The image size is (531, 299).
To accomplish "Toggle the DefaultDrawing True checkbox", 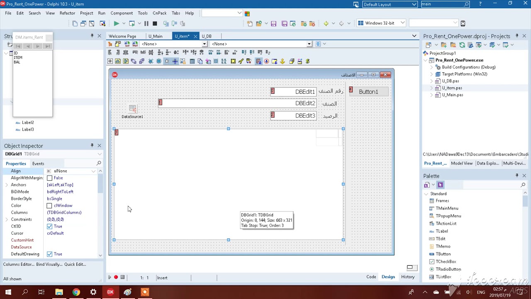I will point(49,254).
